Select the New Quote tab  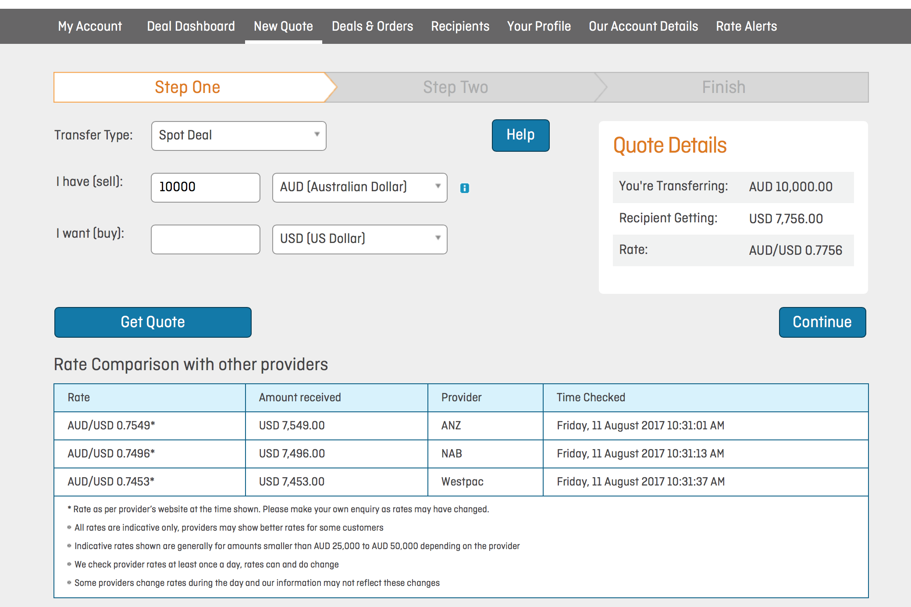(x=283, y=26)
